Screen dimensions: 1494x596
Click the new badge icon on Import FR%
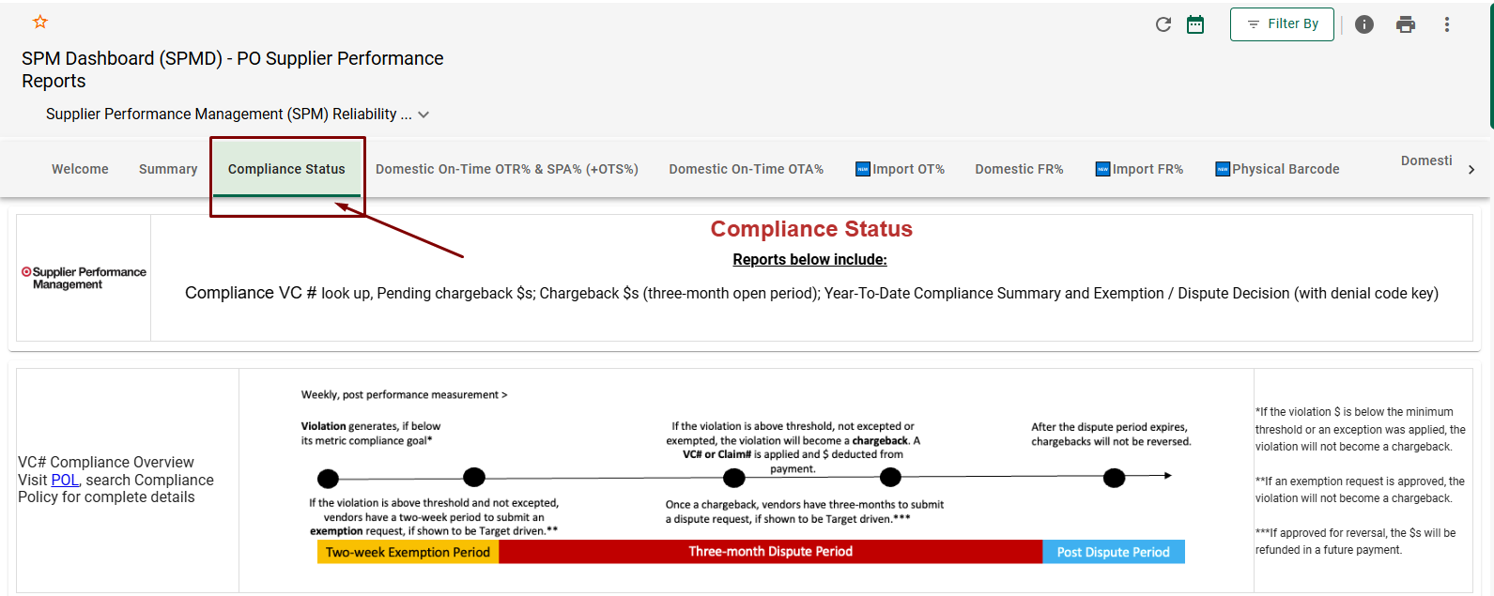pos(1102,169)
